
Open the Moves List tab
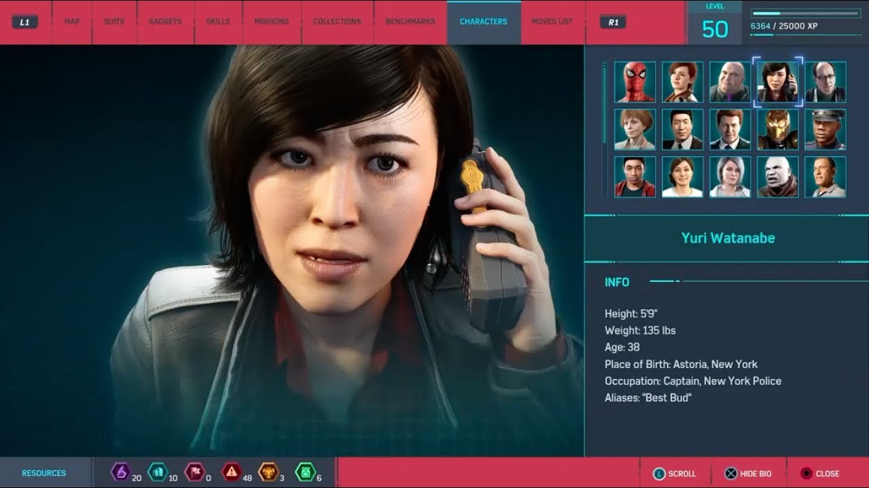click(x=552, y=22)
